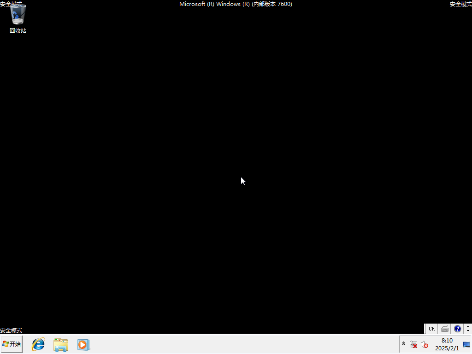Open language bar help question mark

(x=458, y=329)
